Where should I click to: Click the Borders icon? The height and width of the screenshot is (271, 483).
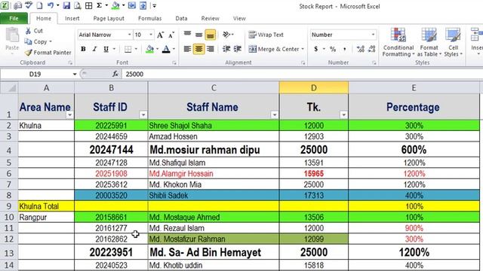(x=128, y=49)
